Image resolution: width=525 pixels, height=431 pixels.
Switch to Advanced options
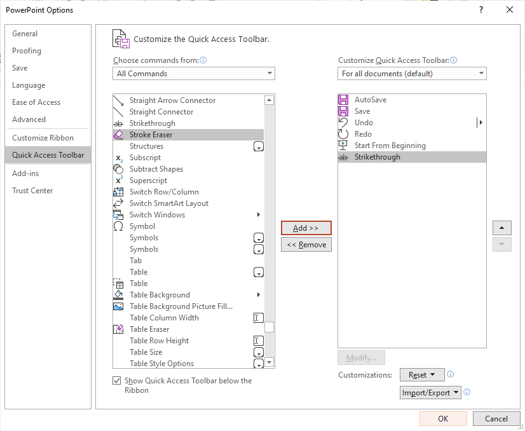[x=48, y=120]
